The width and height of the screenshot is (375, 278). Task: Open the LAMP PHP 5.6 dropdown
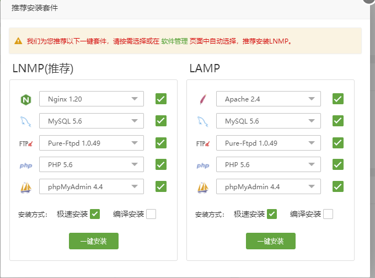pyautogui.click(x=269, y=164)
